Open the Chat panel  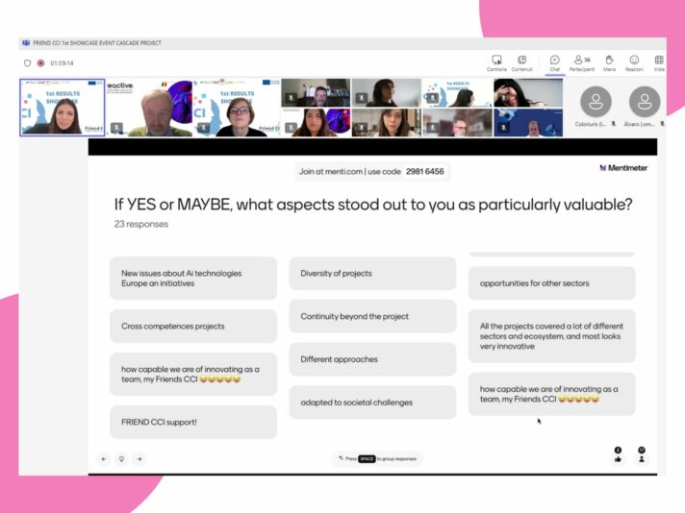(x=555, y=62)
